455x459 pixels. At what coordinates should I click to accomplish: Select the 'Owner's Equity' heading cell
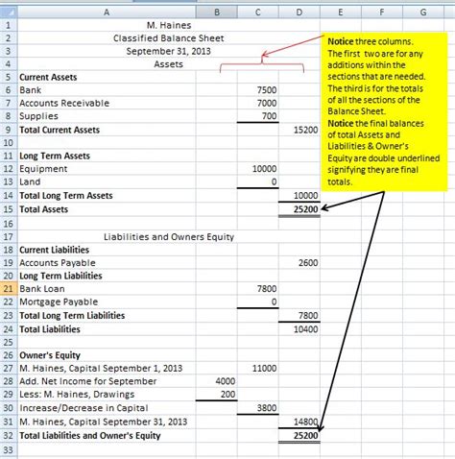click(x=107, y=355)
